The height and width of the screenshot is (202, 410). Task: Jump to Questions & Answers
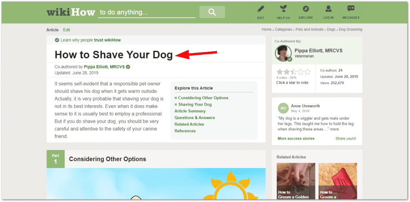click(x=195, y=118)
